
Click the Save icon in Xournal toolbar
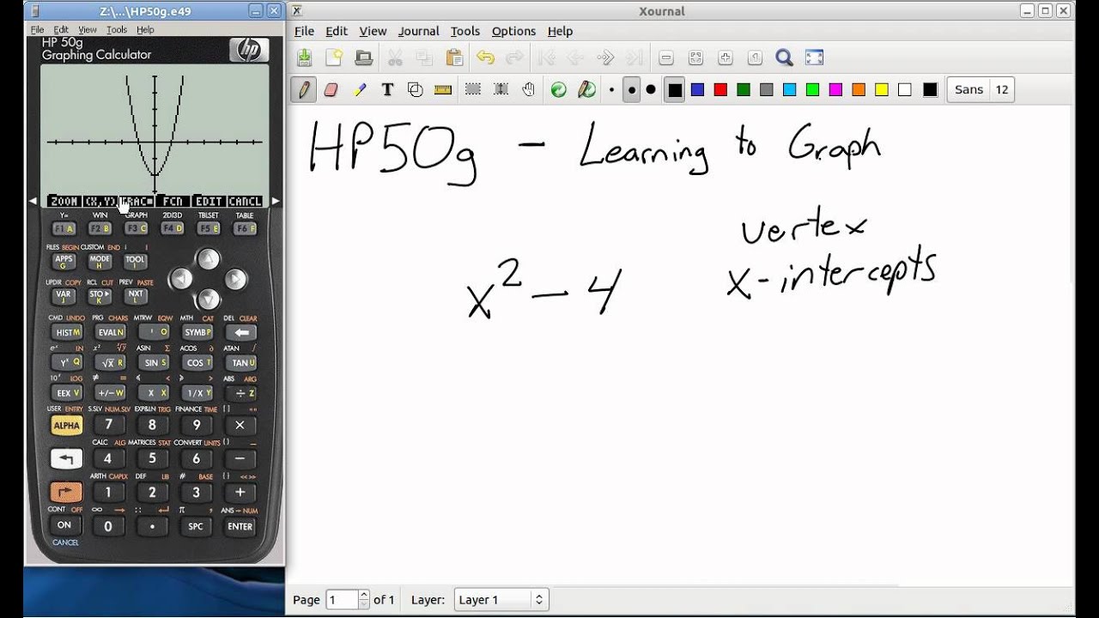click(x=305, y=58)
